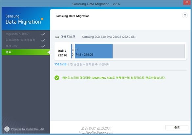Click the F: partition used-space bar
The image size is (192, 135).
[94, 51]
